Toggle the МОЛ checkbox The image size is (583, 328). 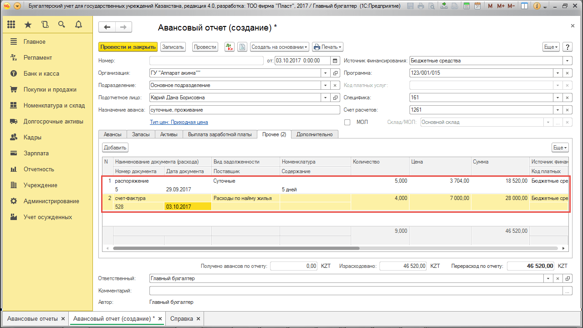coord(348,122)
